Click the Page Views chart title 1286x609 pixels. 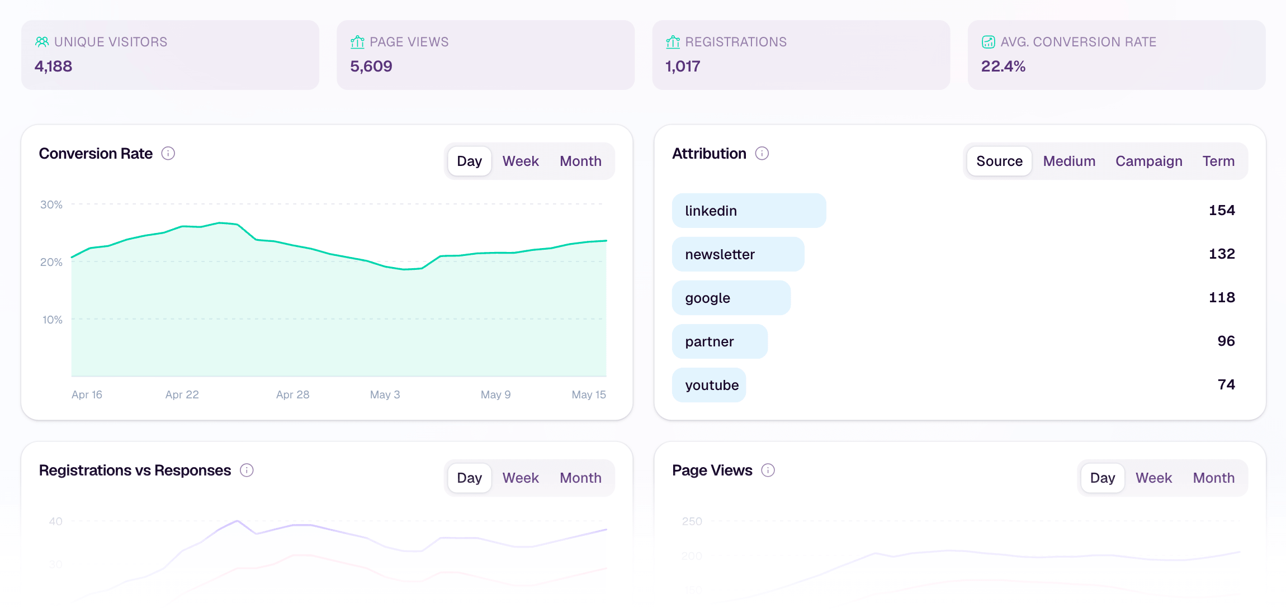[712, 470]
